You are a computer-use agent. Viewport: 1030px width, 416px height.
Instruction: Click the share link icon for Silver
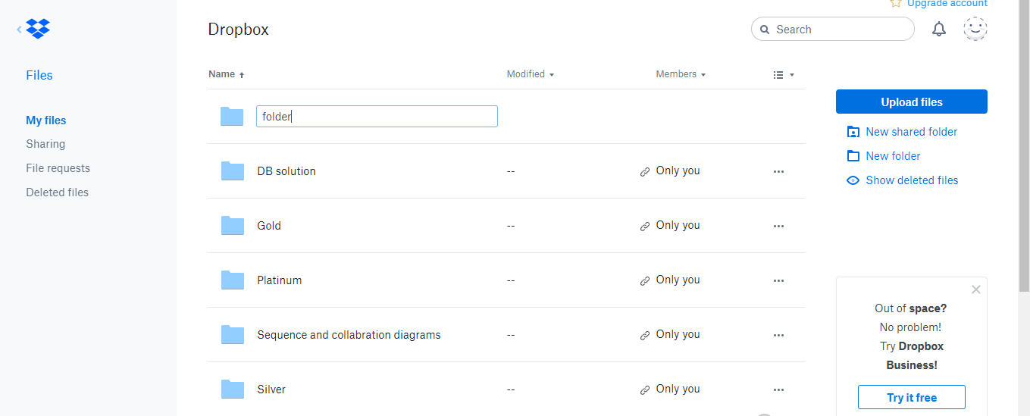(645, 390)
